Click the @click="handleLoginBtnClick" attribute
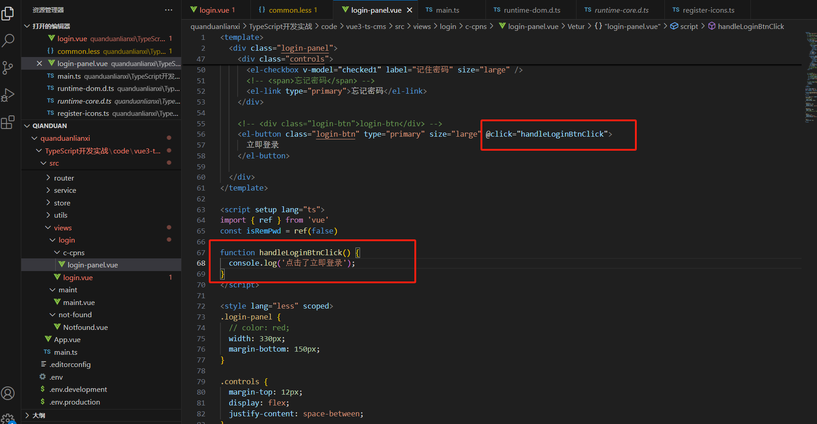 click(x=547, y=134)
